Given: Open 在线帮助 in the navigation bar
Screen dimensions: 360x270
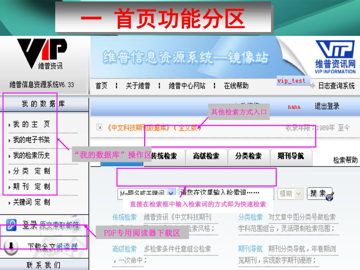Looking at the screenshot, I should [x=236, y=86].
